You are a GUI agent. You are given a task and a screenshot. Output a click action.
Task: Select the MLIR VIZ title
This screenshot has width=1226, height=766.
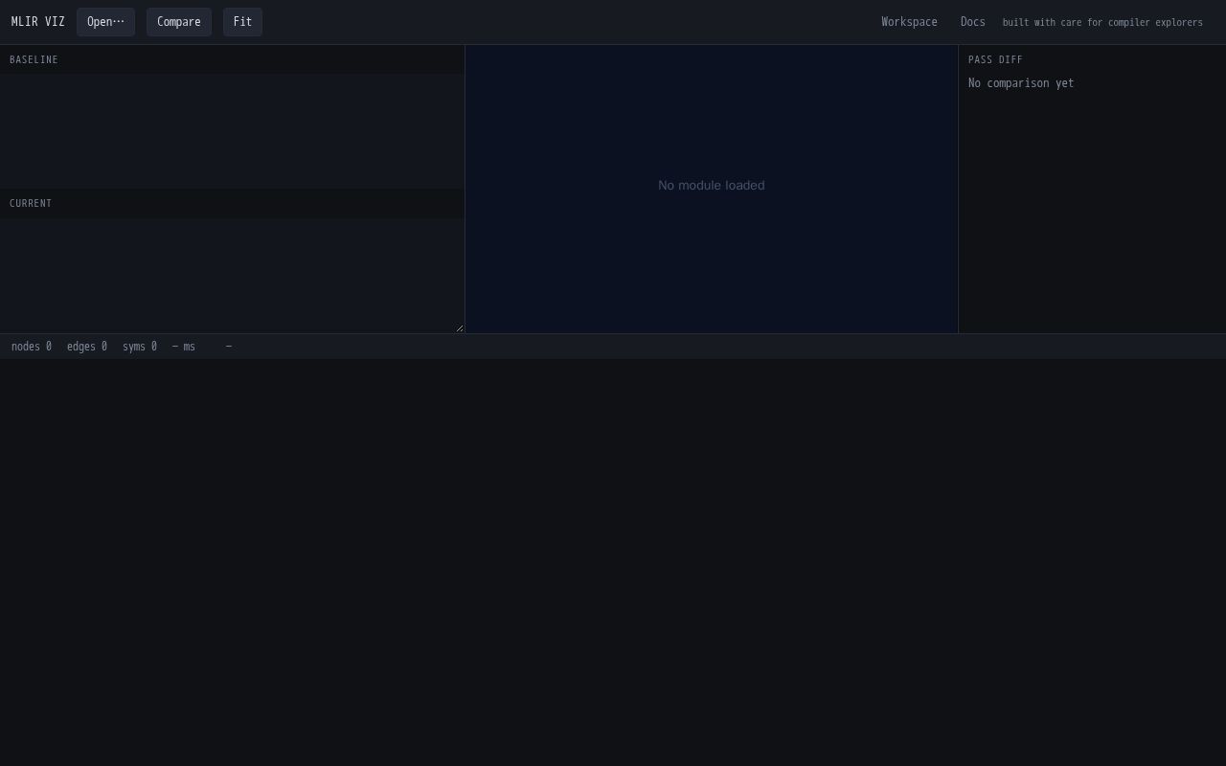(38, 22)
